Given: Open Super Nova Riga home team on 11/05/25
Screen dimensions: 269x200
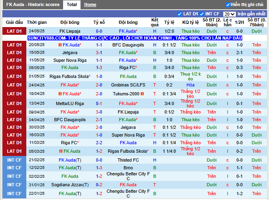Looking at the screenshot, I should pos(70,60).
